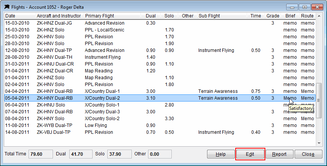The image size is (327, 166).
Task: Click the Edit button
Action: coord(250,154)
